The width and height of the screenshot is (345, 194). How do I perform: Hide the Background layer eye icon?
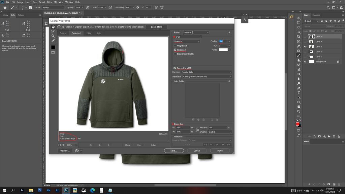tap(305, 62)
